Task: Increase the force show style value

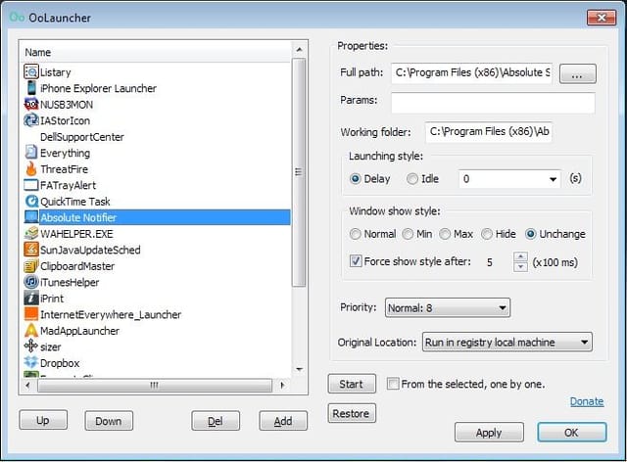Action: [520, 257]
